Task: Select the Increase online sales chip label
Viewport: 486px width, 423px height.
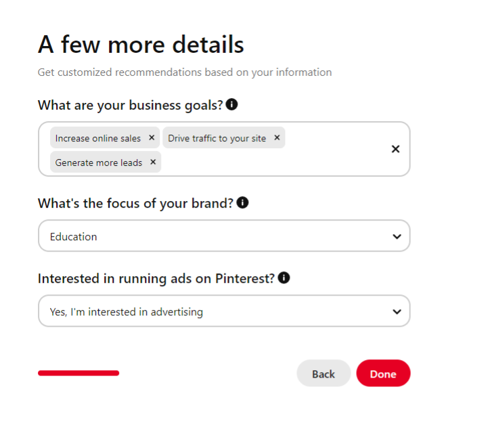Action: pyautogui.click(x=98, y=138)
